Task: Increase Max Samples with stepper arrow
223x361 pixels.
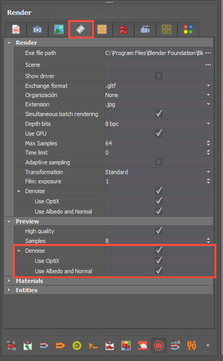Action: click(x=208, y=142)
